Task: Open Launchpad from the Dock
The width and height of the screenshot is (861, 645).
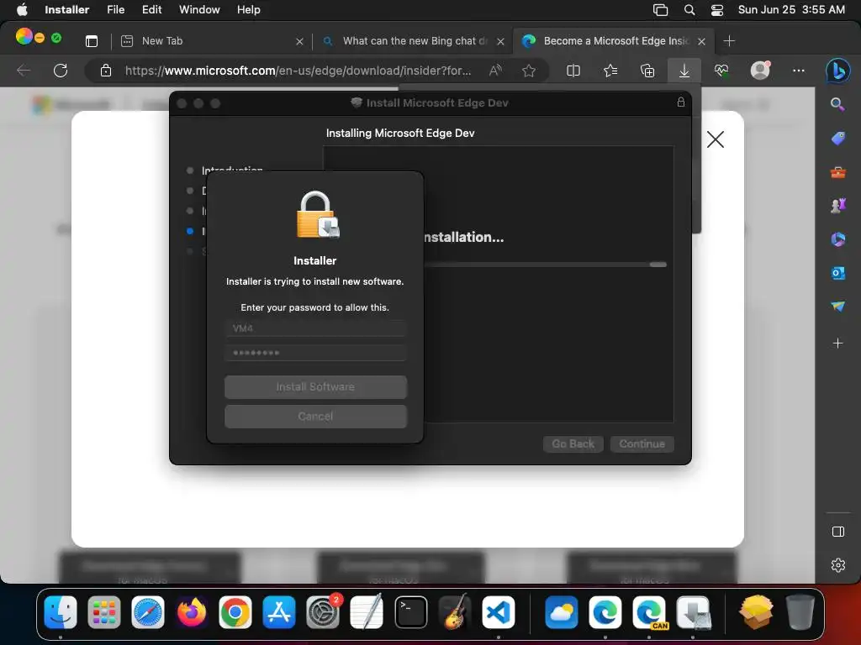Action: coord(103,611)
